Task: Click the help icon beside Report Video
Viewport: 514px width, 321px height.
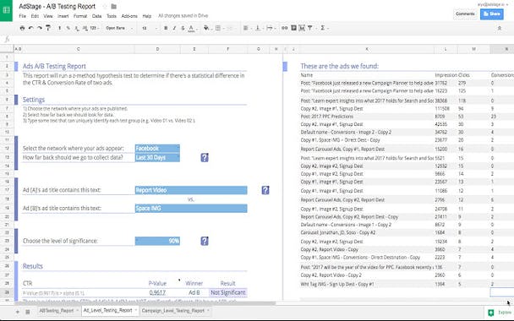Action: (265, 190)
